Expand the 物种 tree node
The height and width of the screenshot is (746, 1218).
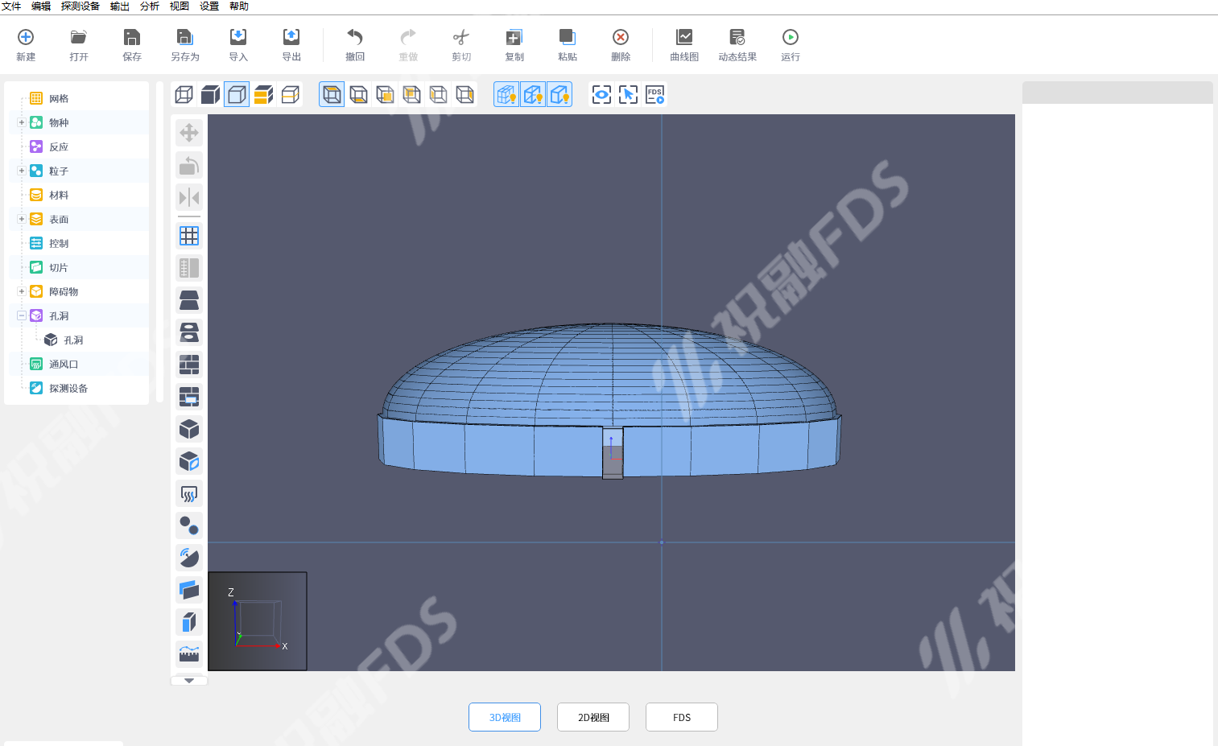(22, 122)
